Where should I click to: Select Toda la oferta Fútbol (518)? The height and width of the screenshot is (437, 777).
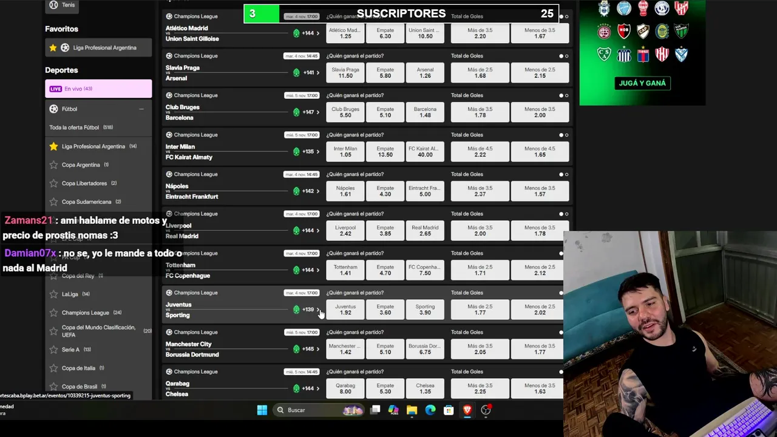coord(81,127)
